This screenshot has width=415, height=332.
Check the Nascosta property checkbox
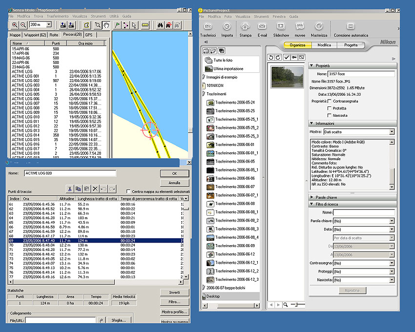click(330, 115)
